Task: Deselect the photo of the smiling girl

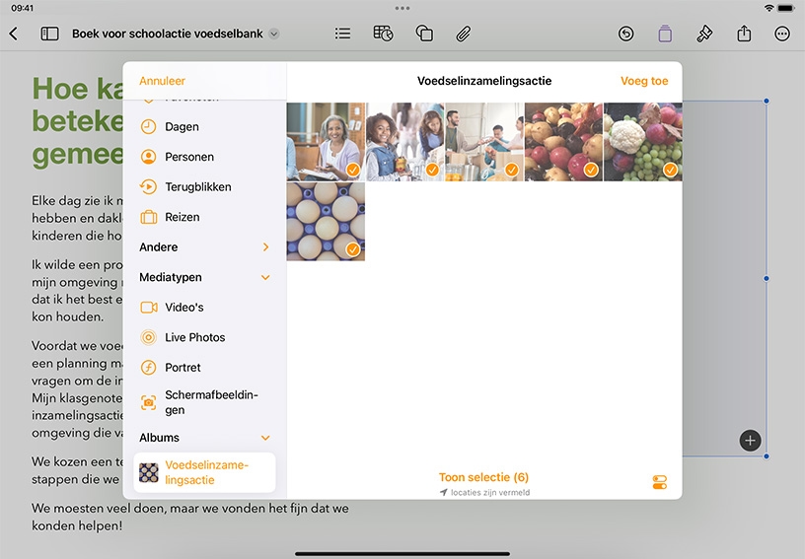Action: coord(405,142)
